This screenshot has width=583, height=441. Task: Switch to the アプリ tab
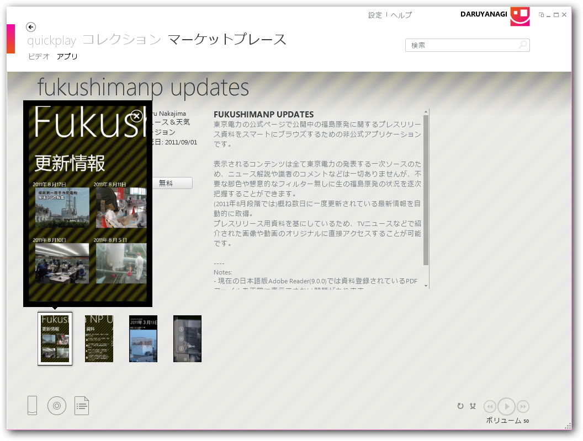67,56
